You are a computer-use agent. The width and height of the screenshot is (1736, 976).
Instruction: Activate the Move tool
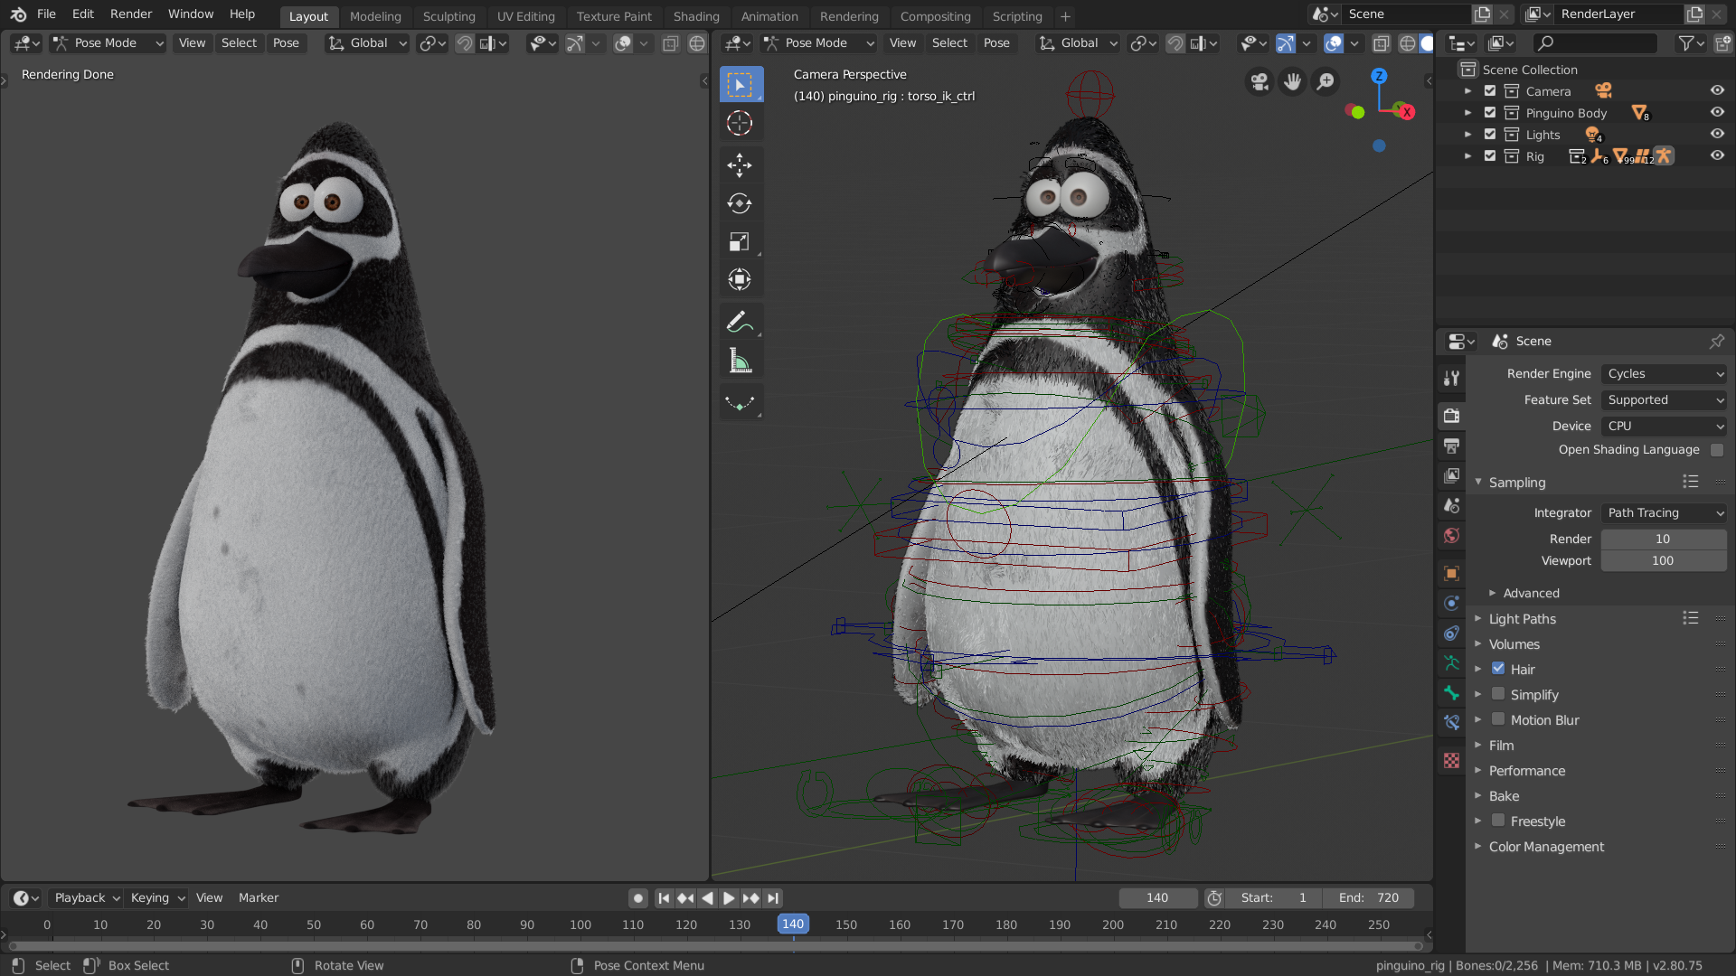pyautogui.click(x=740, y=164)
